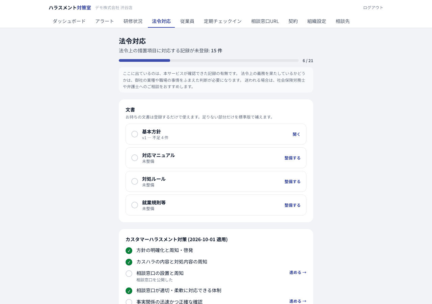Go to the 研修状況 tab
The width and height of the screenshot is (432, 304).
pos(133,21)
